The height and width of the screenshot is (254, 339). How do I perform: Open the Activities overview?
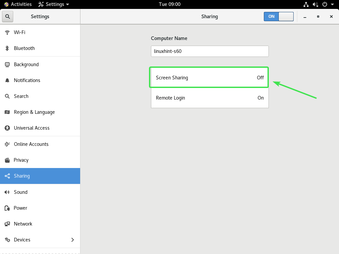coord(18,4)
